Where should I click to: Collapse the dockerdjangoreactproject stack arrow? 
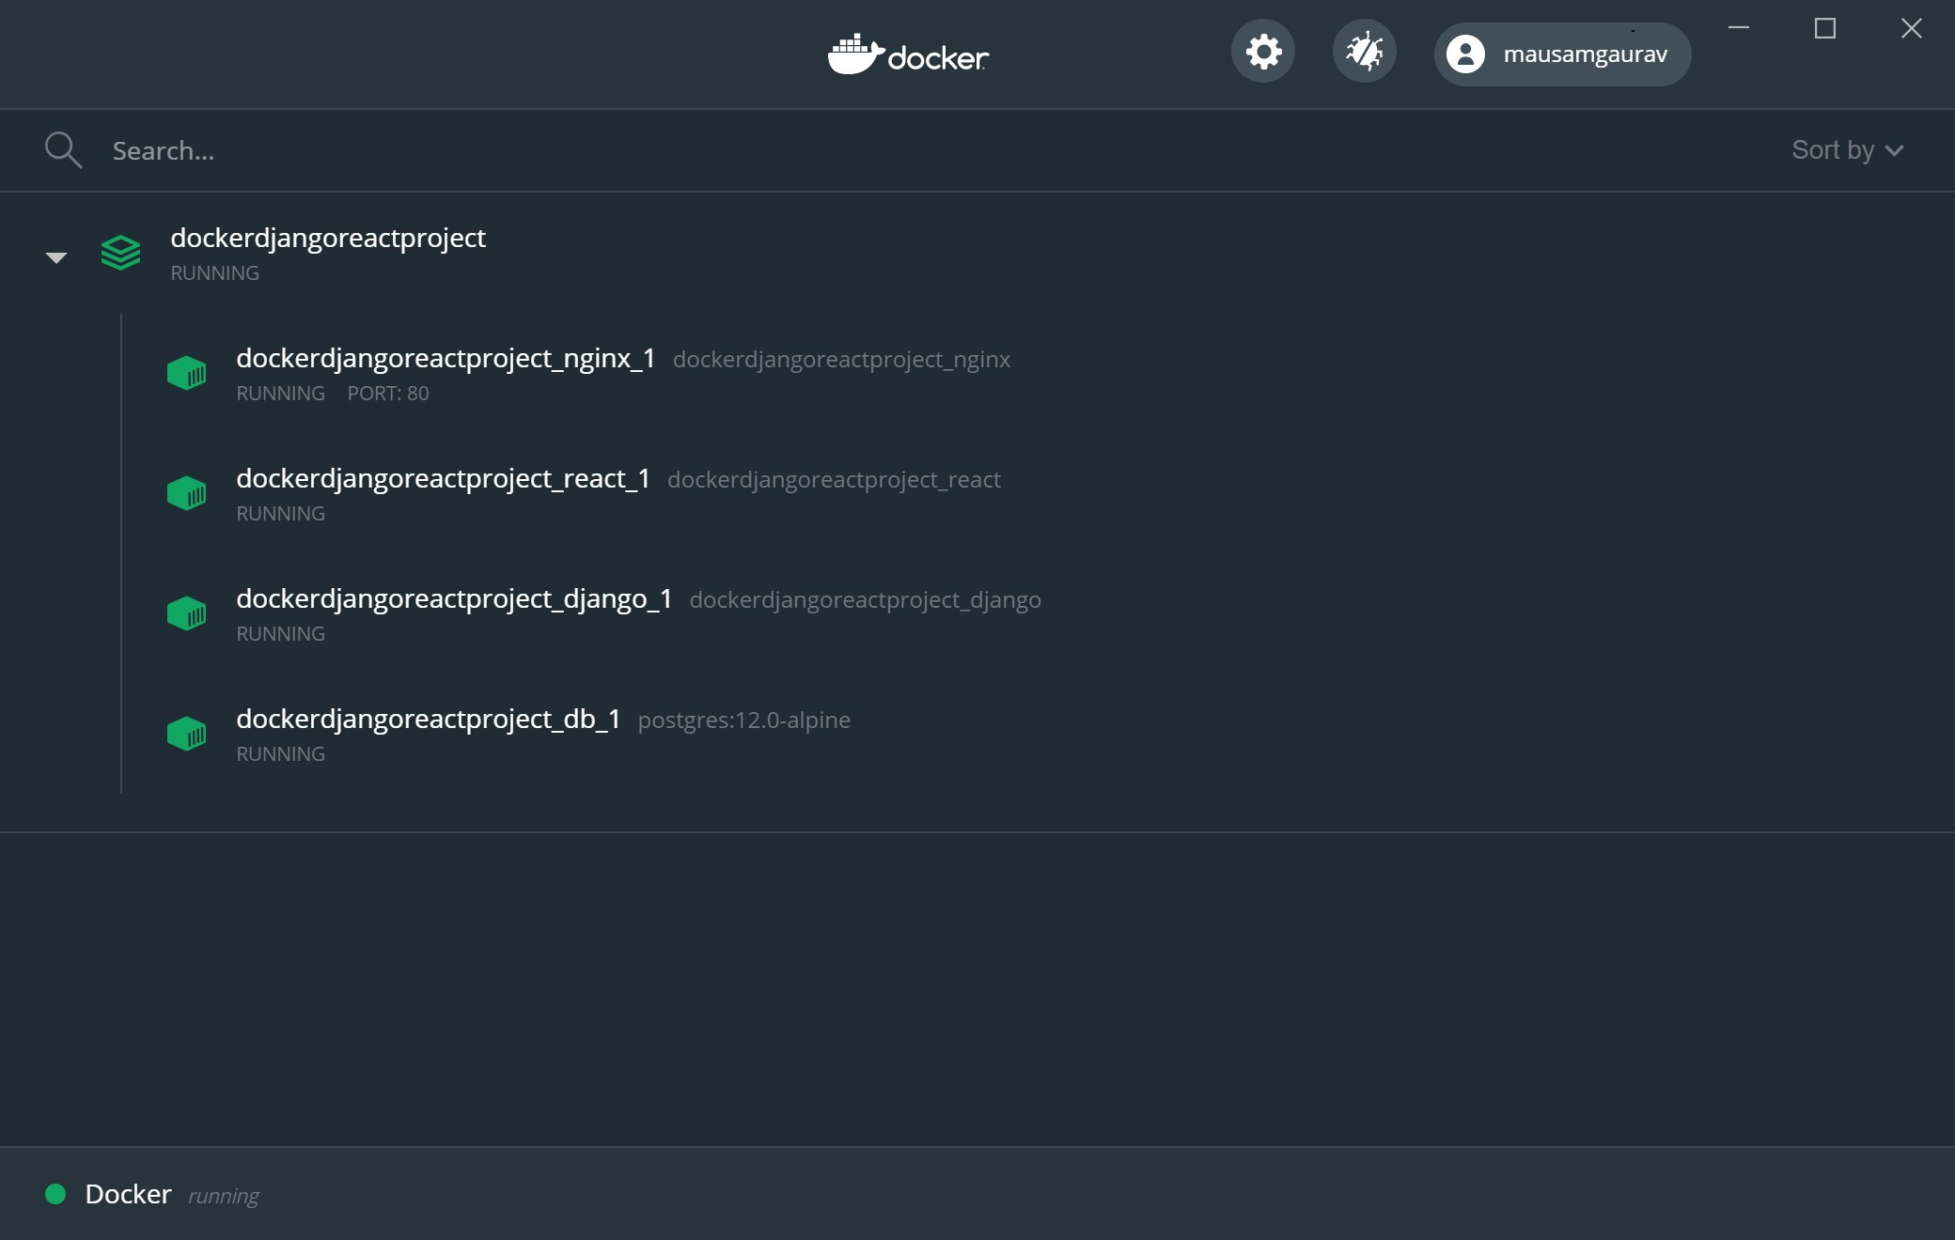[56, 256]
